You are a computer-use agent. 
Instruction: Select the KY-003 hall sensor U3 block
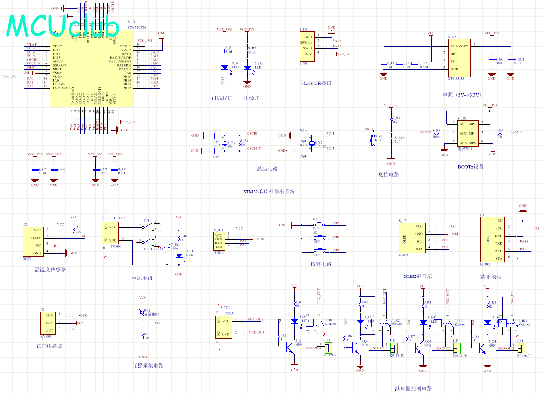[48, 323]
